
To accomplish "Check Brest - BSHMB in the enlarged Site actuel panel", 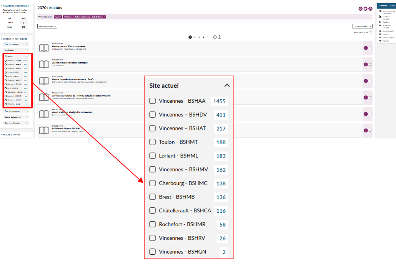I will (153, 197).
